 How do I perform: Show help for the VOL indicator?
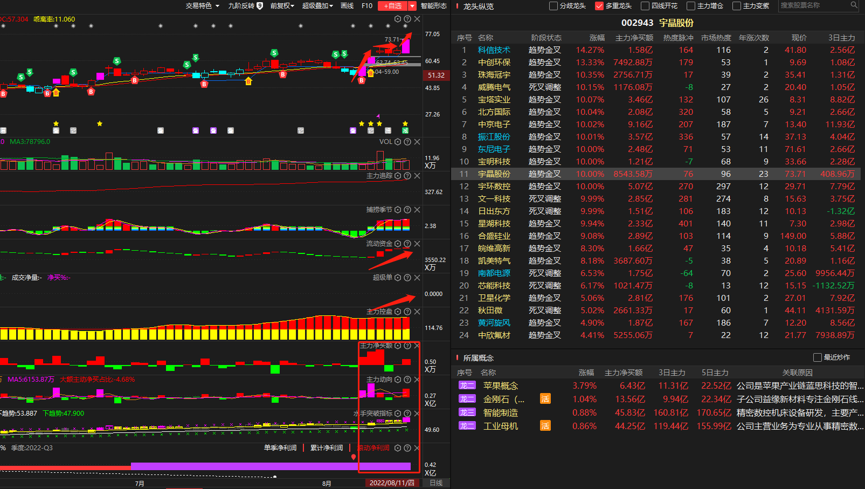407,142
